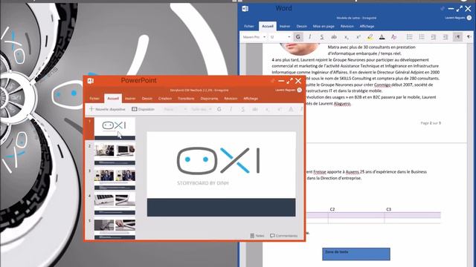Select slide 1 thumbnail with OXI logo
The image size is (476, 267).
click(115, 129)
